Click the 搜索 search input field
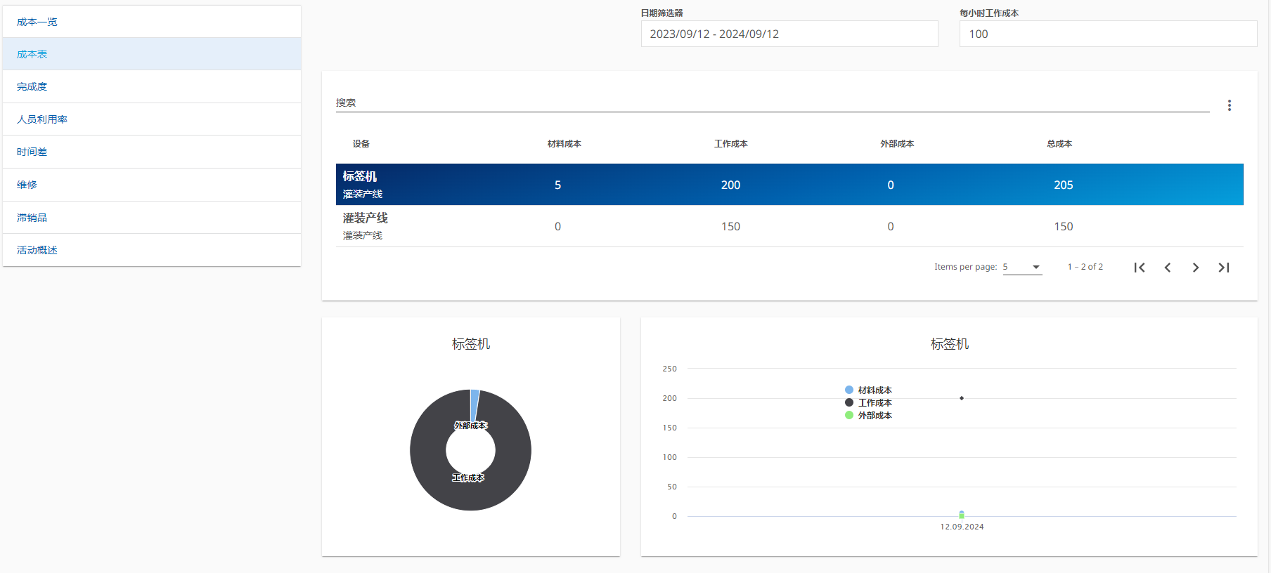Viewport: 1271px width, 573px height. click(x=772, y=103)
